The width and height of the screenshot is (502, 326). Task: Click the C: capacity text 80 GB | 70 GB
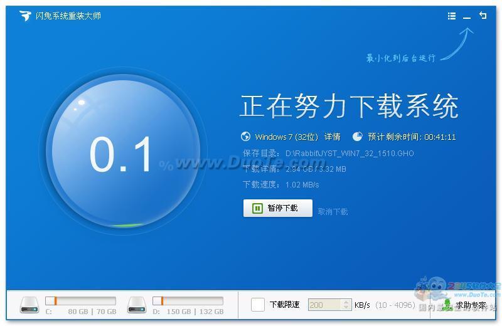click(x=92, y=312)
